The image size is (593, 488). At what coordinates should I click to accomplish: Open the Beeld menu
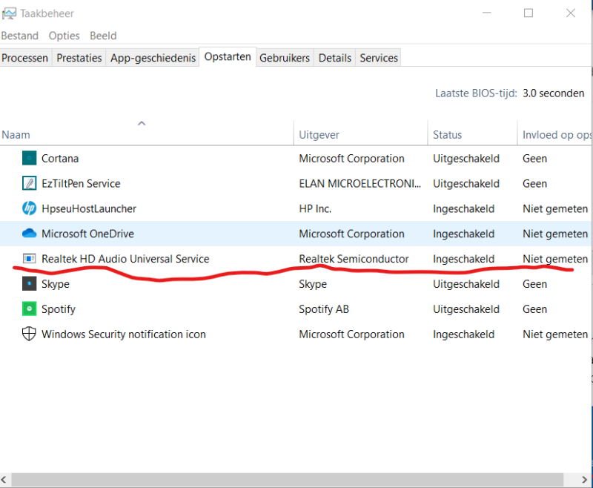pyautogui.click(x=103, y=36)
